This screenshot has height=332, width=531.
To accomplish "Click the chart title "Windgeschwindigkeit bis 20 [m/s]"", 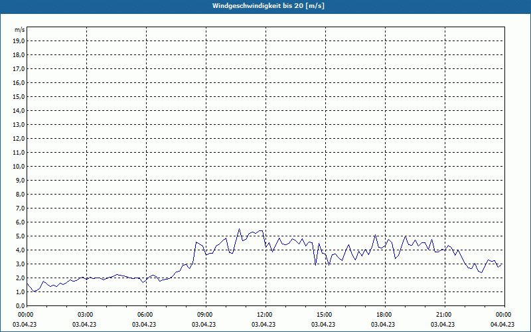I will tap(268, 6).
